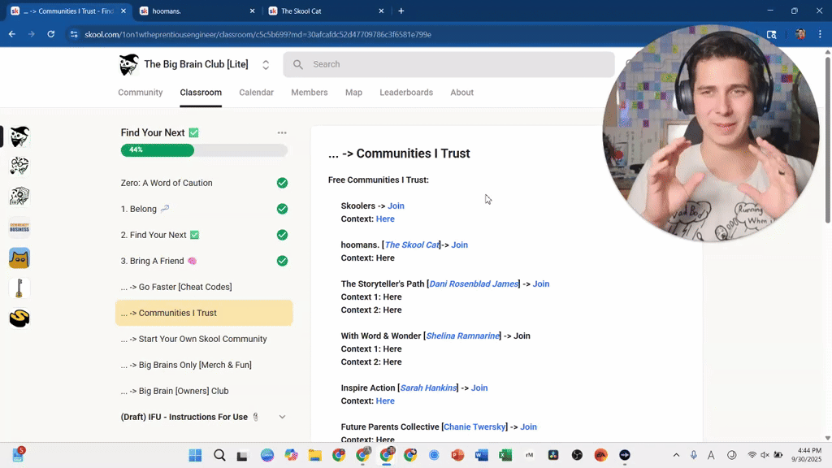This screenshot has height=468, width=832.
Task: Go back with the browser back arrow
Action: pos(11,34)
